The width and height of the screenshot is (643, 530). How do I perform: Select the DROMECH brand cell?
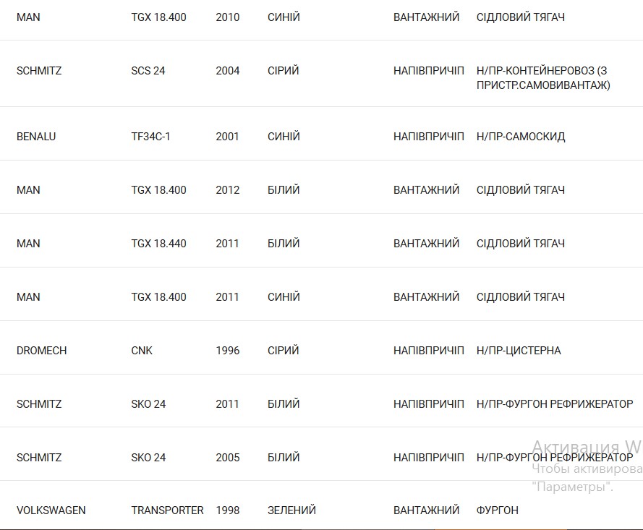click(41, 351)
